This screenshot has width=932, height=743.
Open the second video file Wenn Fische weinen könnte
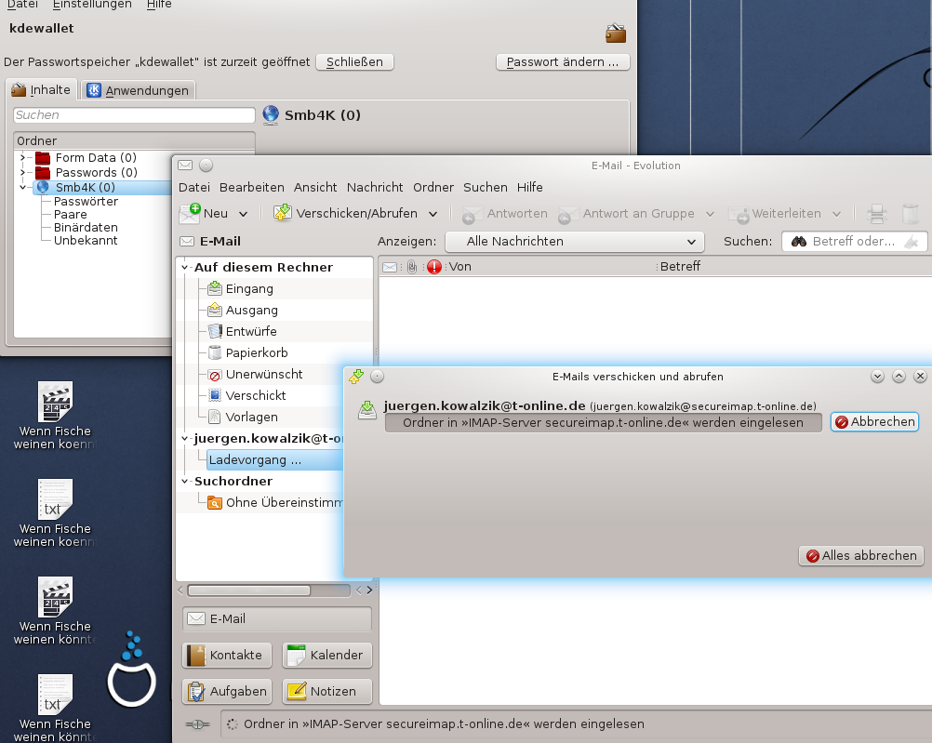55,610
